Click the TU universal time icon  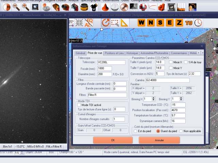point(189,23)
